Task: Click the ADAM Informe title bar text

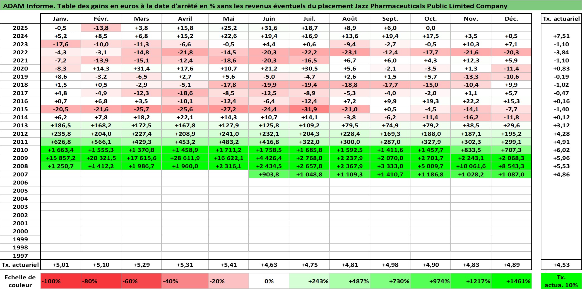Action: [x=255, y=6]
